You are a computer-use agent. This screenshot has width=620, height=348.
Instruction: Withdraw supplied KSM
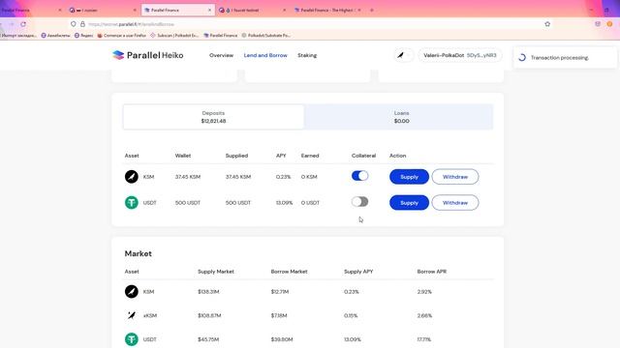[455, 177]
